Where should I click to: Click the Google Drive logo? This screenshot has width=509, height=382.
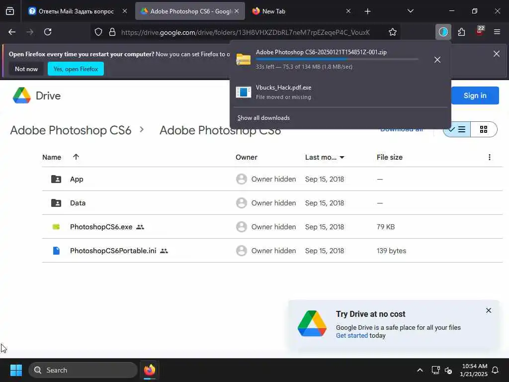coord(22,95)
